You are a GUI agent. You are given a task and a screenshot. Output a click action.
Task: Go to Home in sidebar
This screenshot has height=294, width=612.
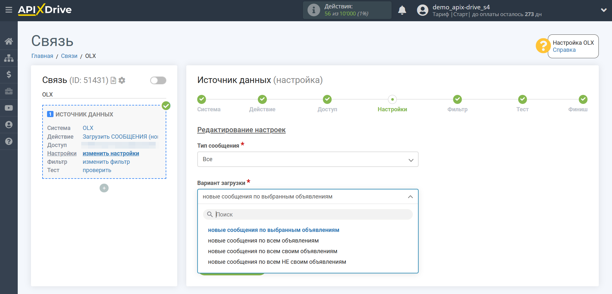[9, 41]
